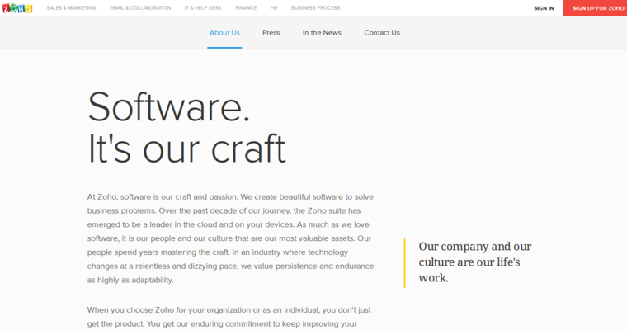Click the blue underline beneath About Us

(224, 48)
